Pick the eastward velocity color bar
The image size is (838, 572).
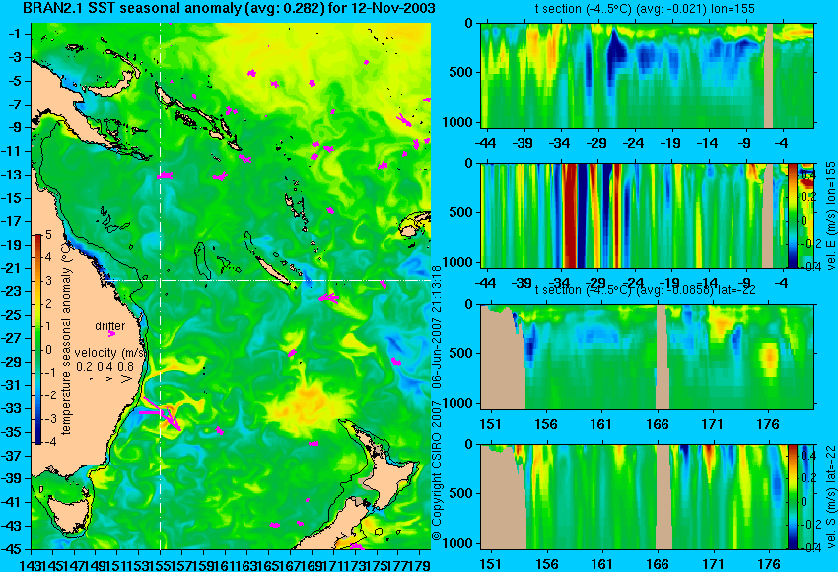tap(792, 215)
